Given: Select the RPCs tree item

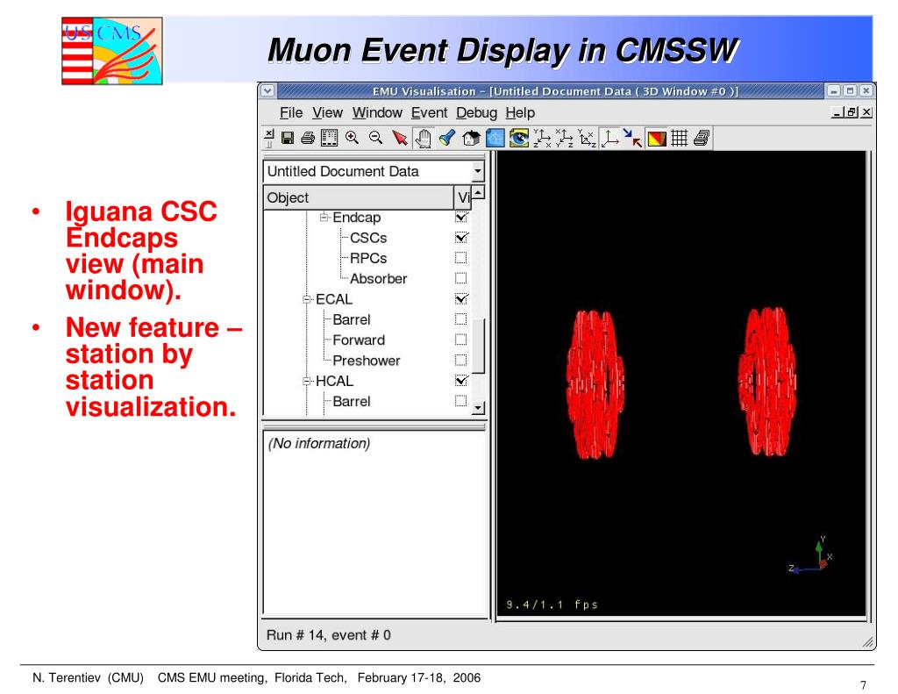Looking at the screenshot, I should [x=368, y=259].
